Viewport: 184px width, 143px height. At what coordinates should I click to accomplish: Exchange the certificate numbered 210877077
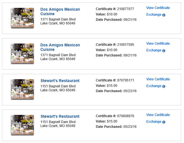tap(154, 15)
